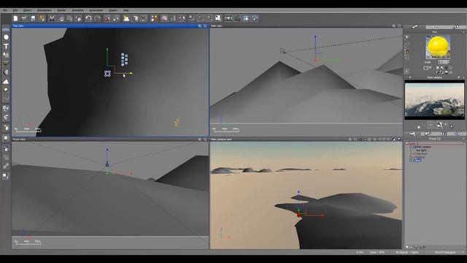
Task: Maximize the Front view pane
Action: 205,140
